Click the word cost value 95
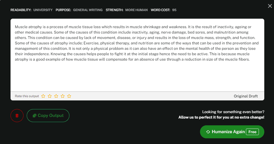Viewport: 274px width, 144px height. click(x=174, y=10)
